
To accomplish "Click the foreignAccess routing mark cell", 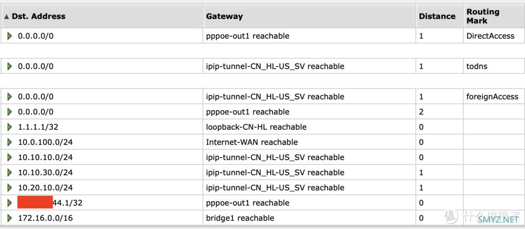I will (x=494, y=97).
